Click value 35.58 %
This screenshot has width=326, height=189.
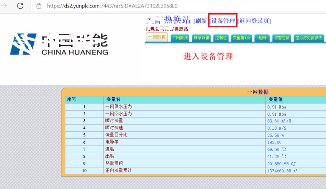[276, 135]
